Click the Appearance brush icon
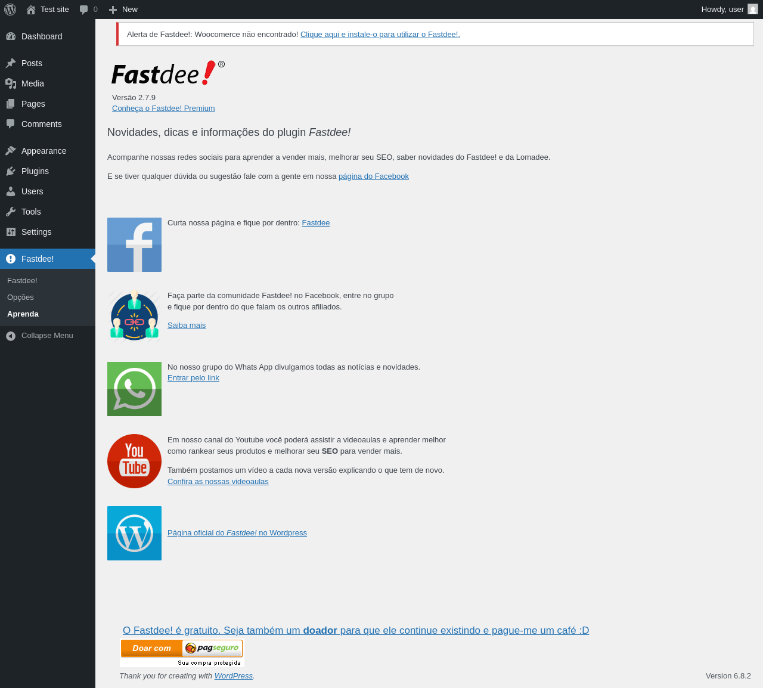763x688 pixels. tap(11, 151)
